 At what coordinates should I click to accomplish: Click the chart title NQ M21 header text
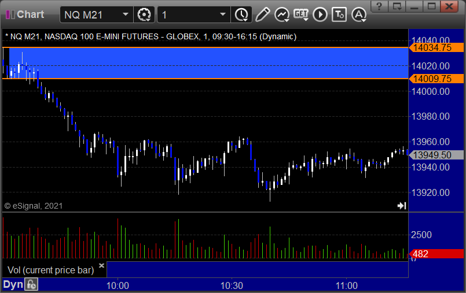pyautogui.click(x=151, y=36)
